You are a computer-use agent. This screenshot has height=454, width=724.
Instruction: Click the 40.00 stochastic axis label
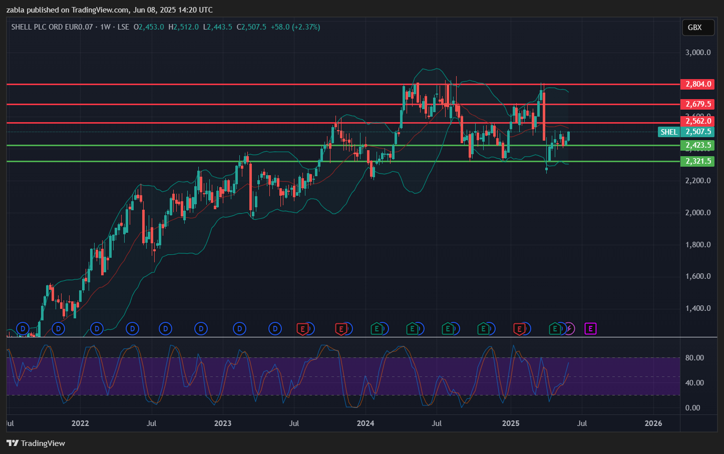click(694, 383)
